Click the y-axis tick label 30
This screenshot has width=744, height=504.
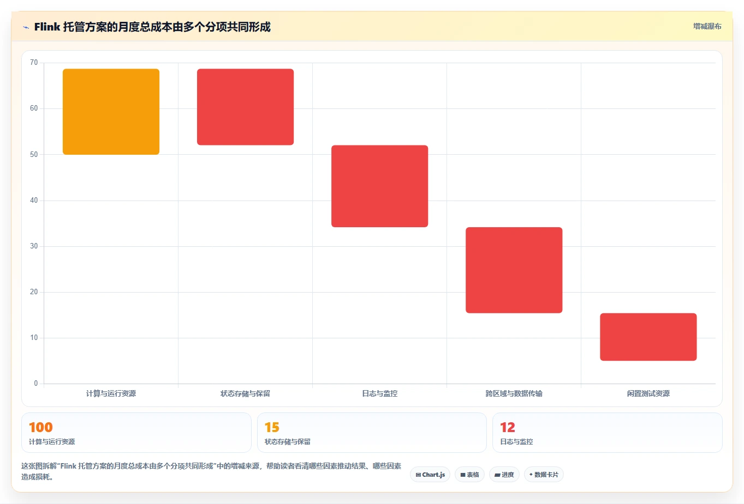click(x=34, y=246)
